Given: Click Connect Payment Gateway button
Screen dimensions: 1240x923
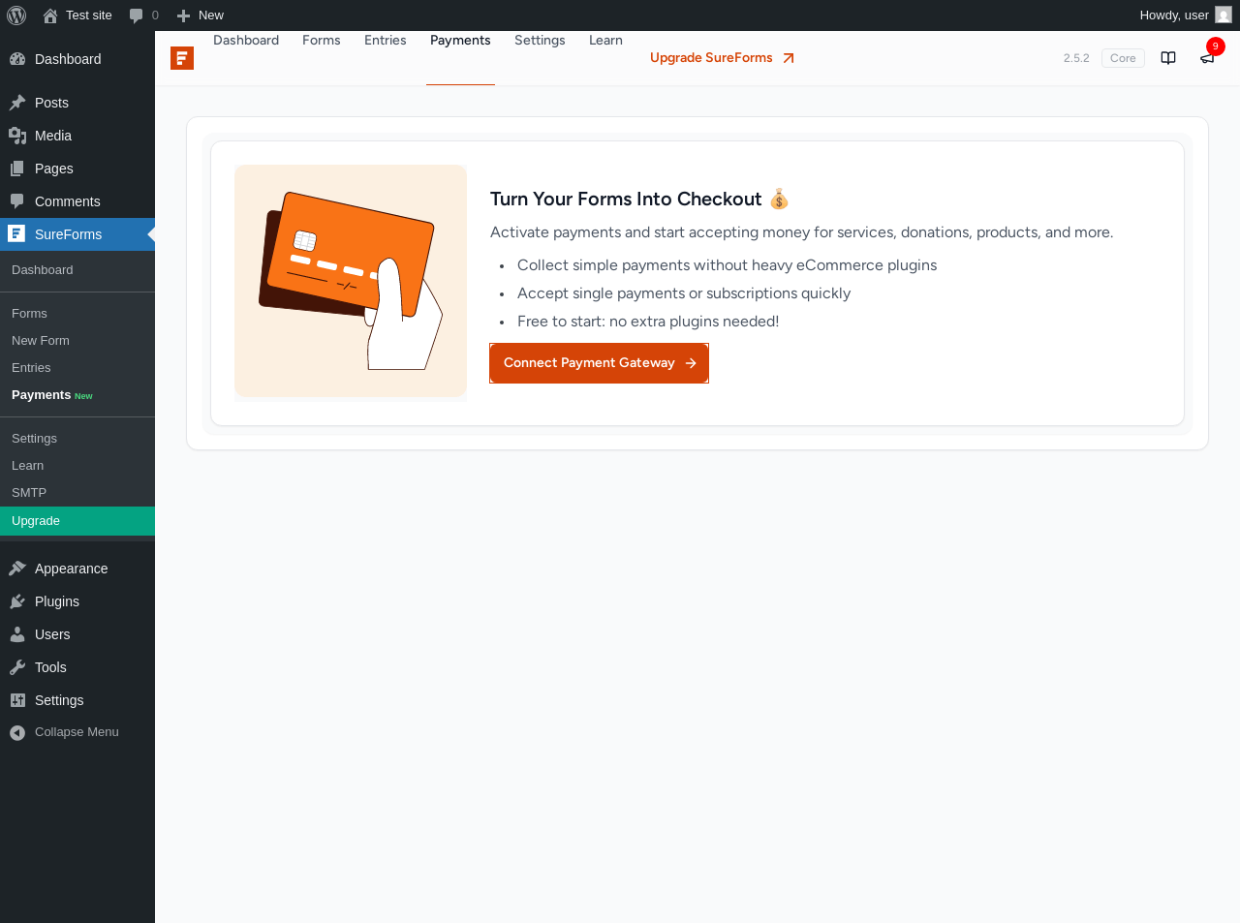Looking at the screenshot, I should tap(600, 363).
